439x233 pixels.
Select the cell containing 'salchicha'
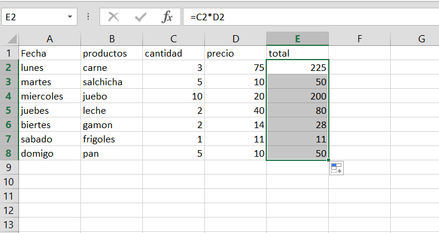[112, 82]
